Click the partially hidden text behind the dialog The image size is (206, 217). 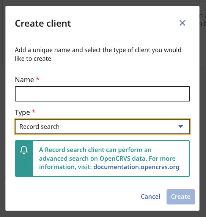203,20
